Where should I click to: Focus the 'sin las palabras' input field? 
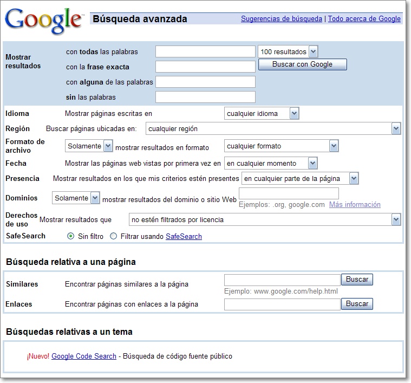pyautogui.click(x=205, y=98)
